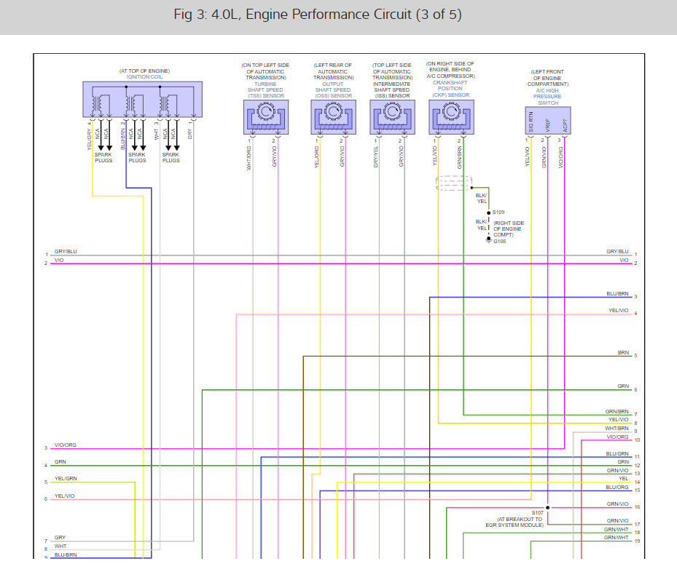
Task: Click the 'S107' splice label
Action: tap(538, 513)
